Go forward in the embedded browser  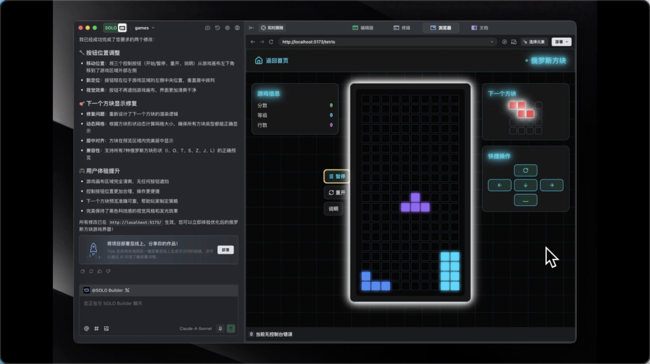262,42
